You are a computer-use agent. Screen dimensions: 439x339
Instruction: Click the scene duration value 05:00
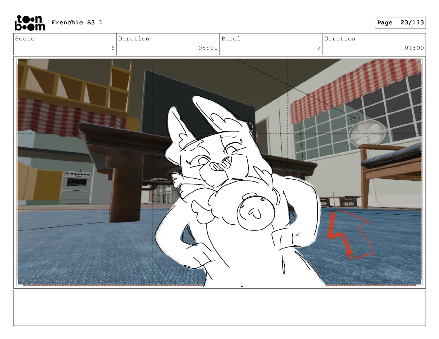[208, 48]
